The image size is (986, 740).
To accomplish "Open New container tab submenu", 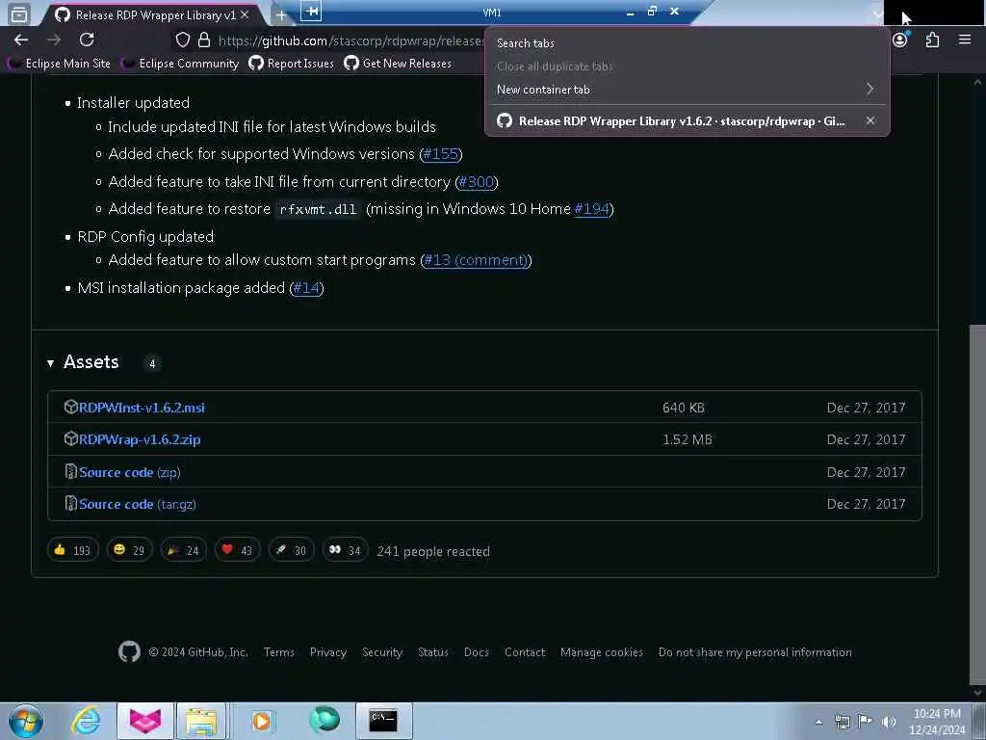I will [687, 90].
